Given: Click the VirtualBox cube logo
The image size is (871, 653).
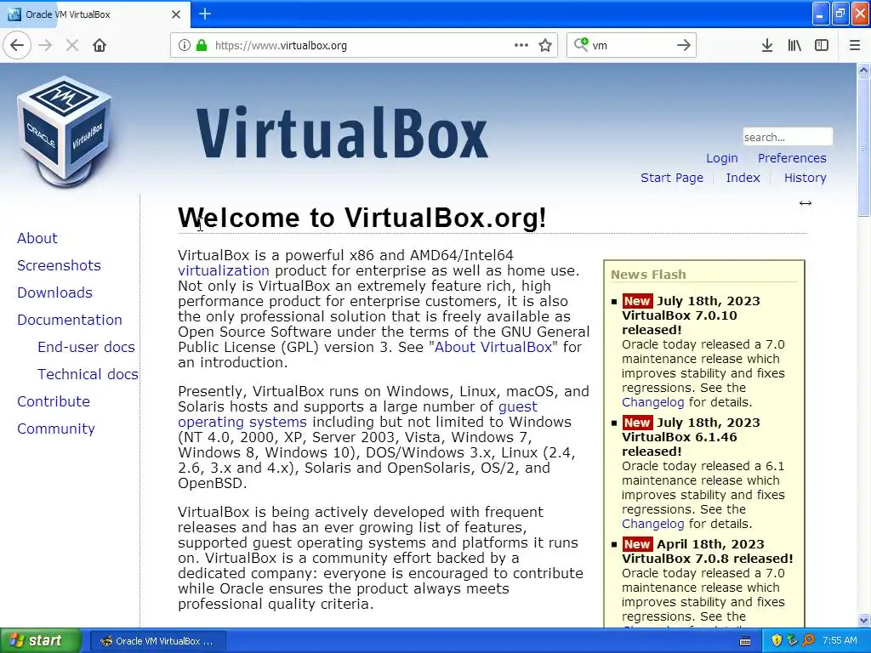Looking at the screenshot, I should [x=65, y=131].
